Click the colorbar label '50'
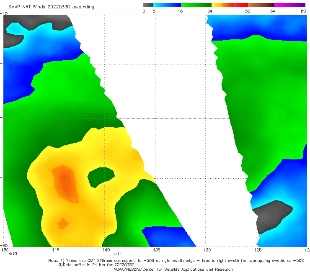The image size is (310, 272). pyautogui.click(x=248, y=11)
